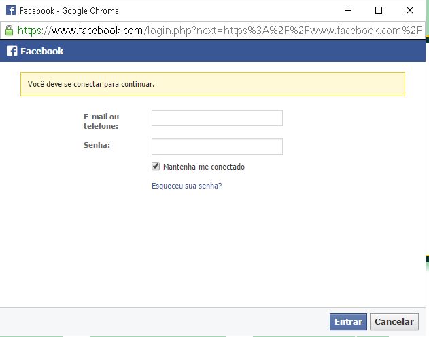
Task: Click the Facebook wordmark in the blue header
Action: [42, 51]
